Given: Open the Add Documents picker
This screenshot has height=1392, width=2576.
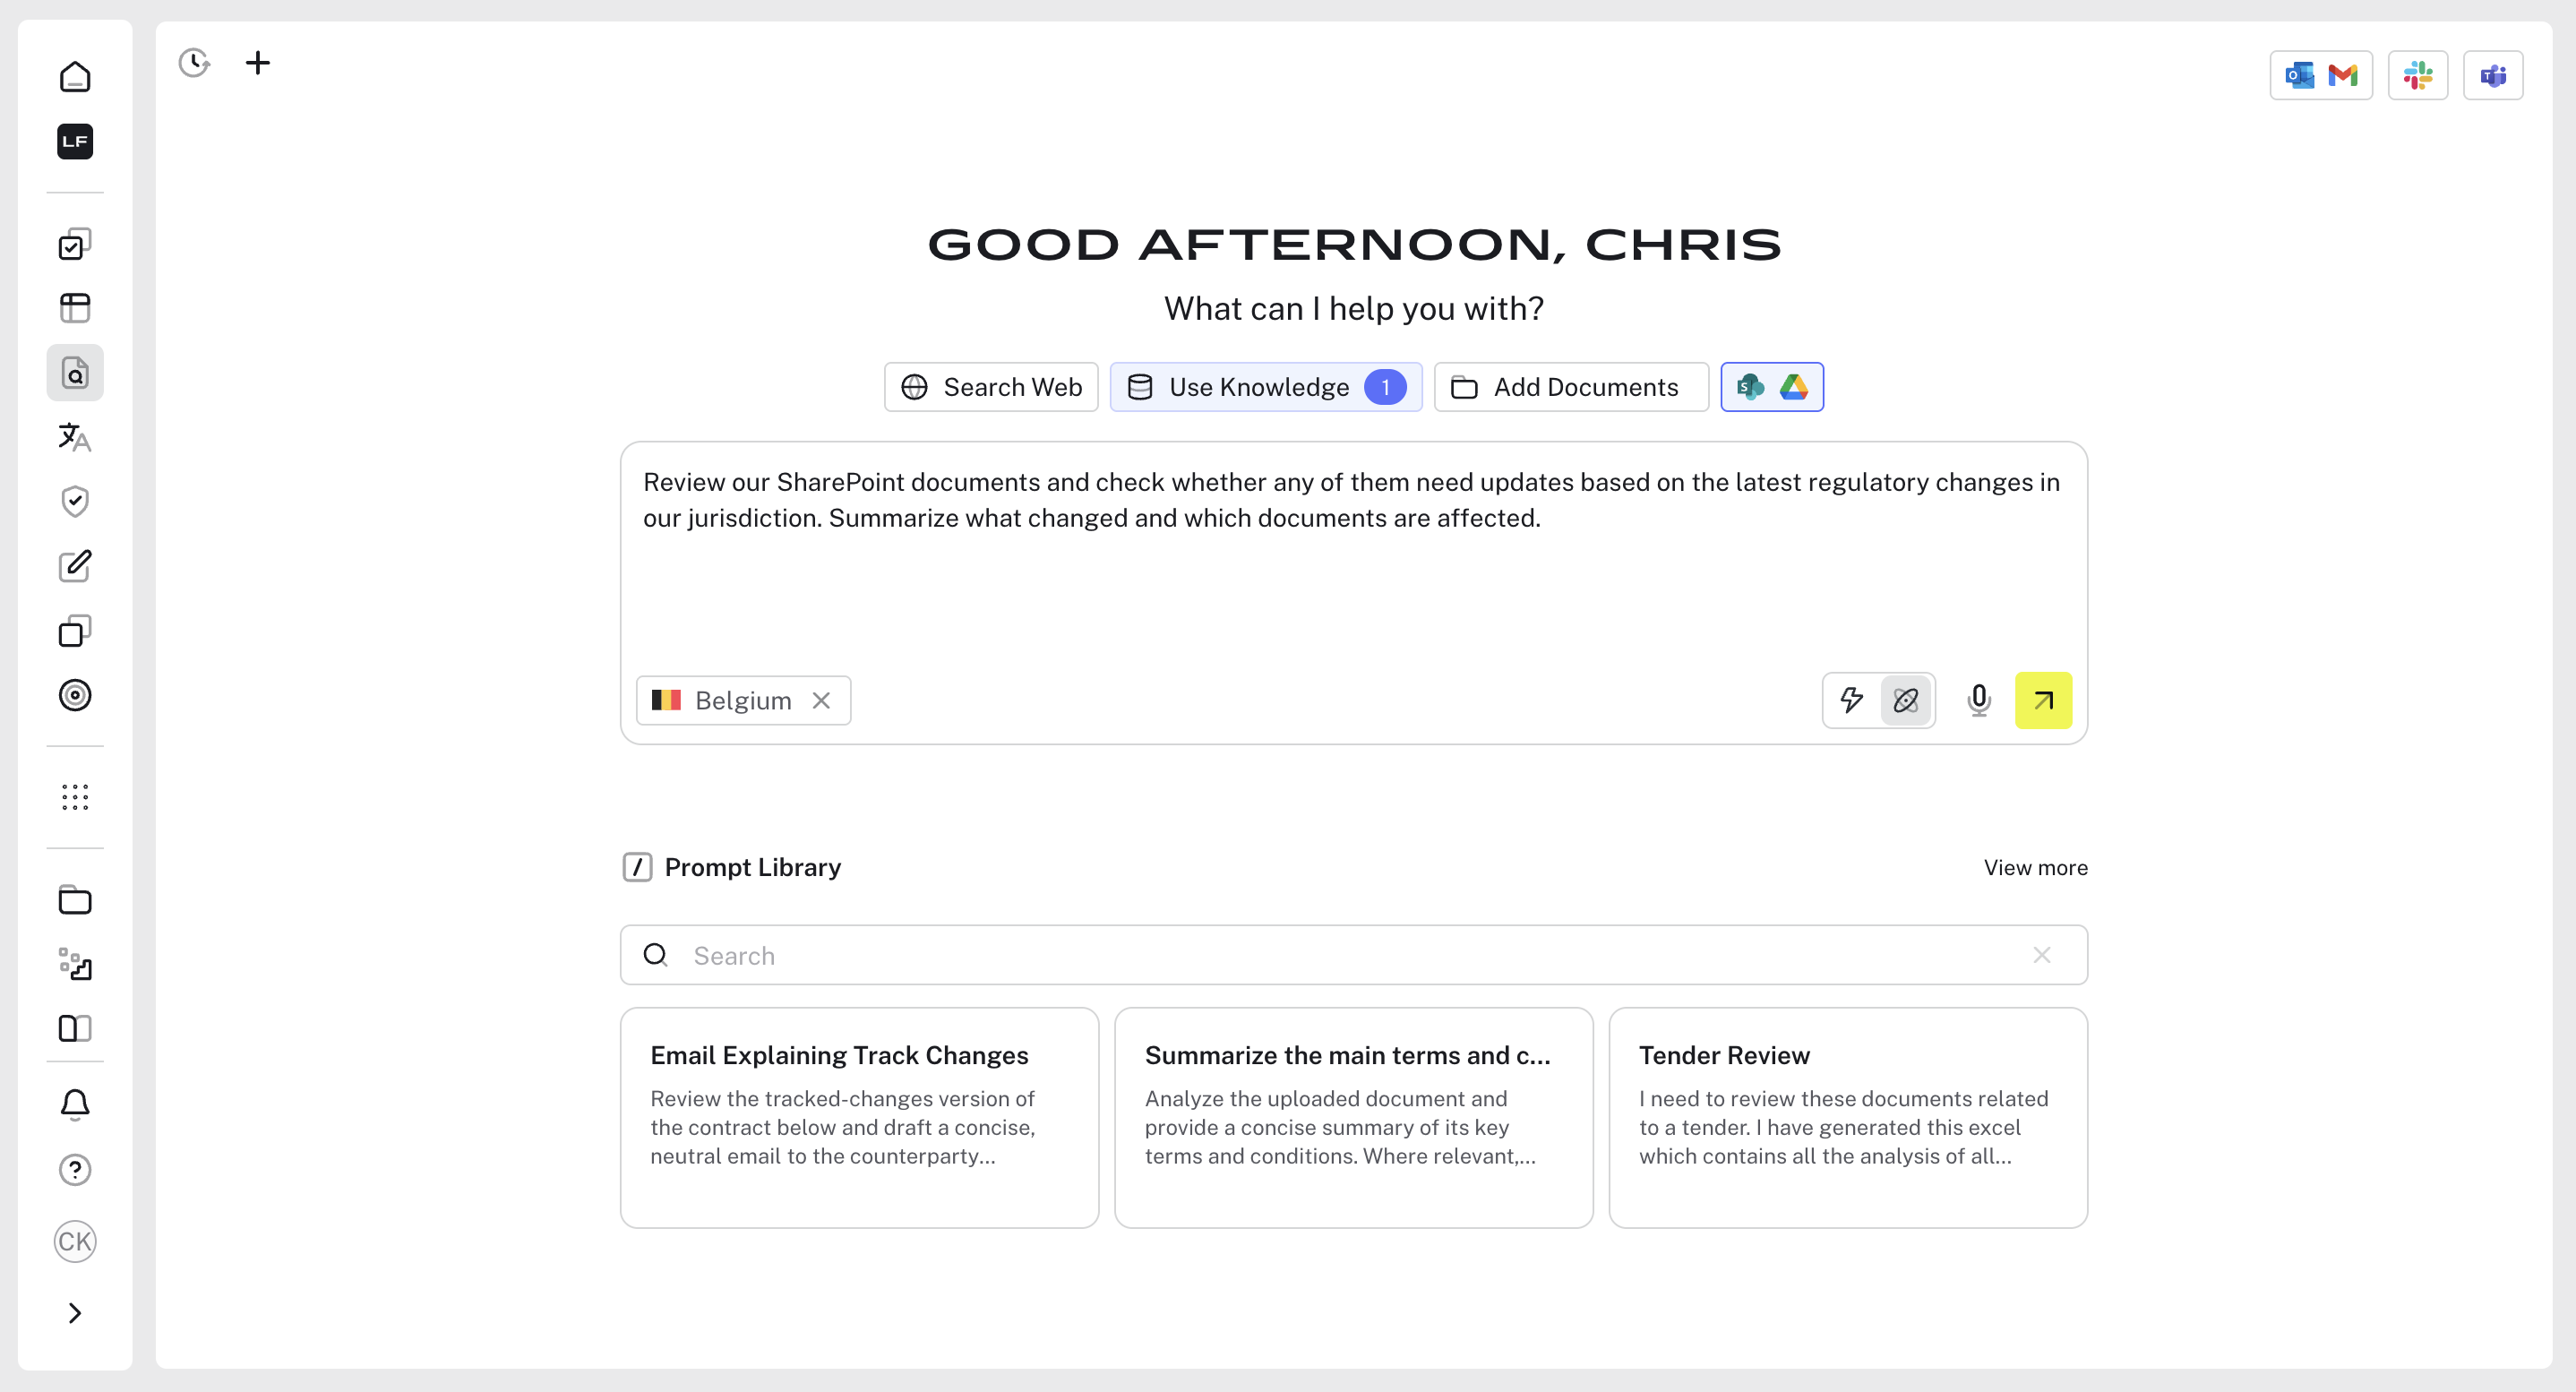Looking at the screenshot, I should 1570,387.
